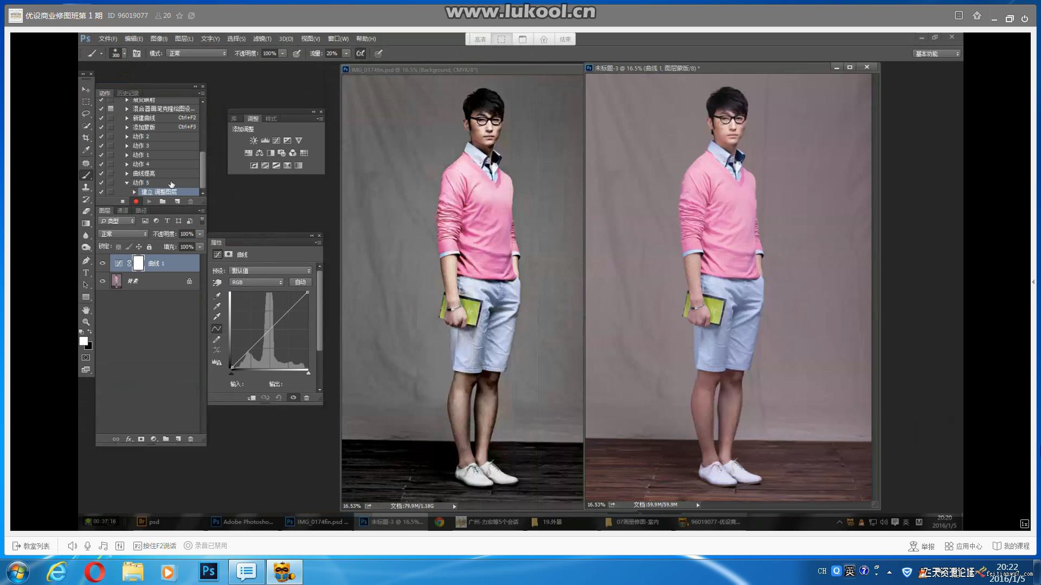Delete the adjustment via Properties trash icon

click(306, 398)
